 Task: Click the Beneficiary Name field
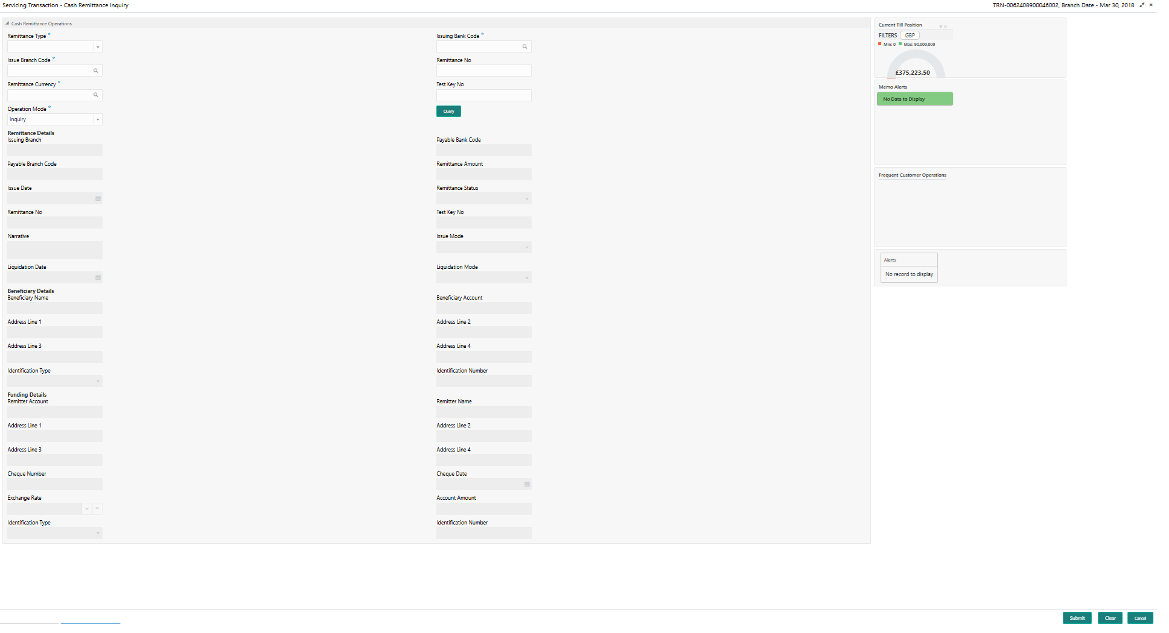point(55,309)
